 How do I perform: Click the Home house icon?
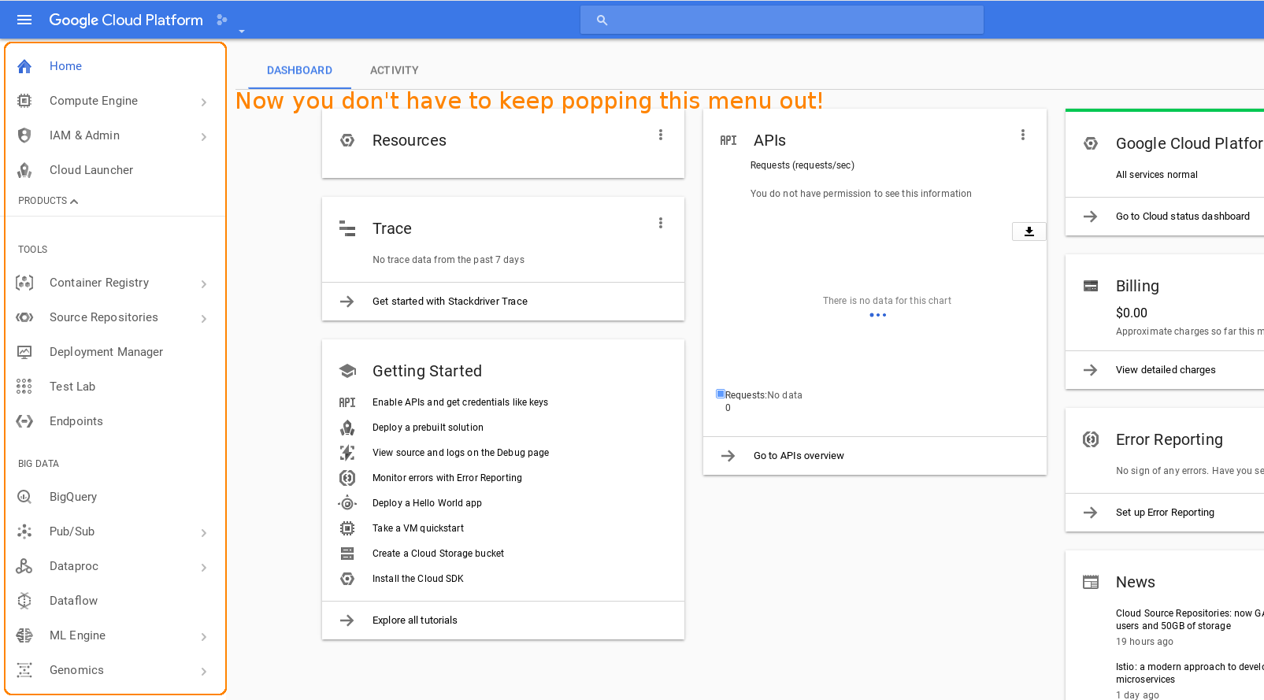click(x=24, y=66)
